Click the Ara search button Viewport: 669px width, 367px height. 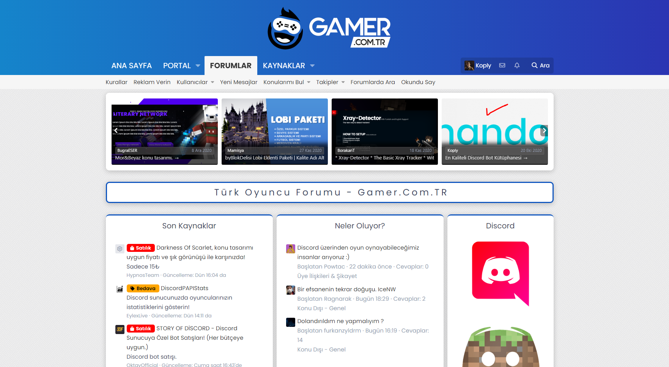click(x=540, y=66)
